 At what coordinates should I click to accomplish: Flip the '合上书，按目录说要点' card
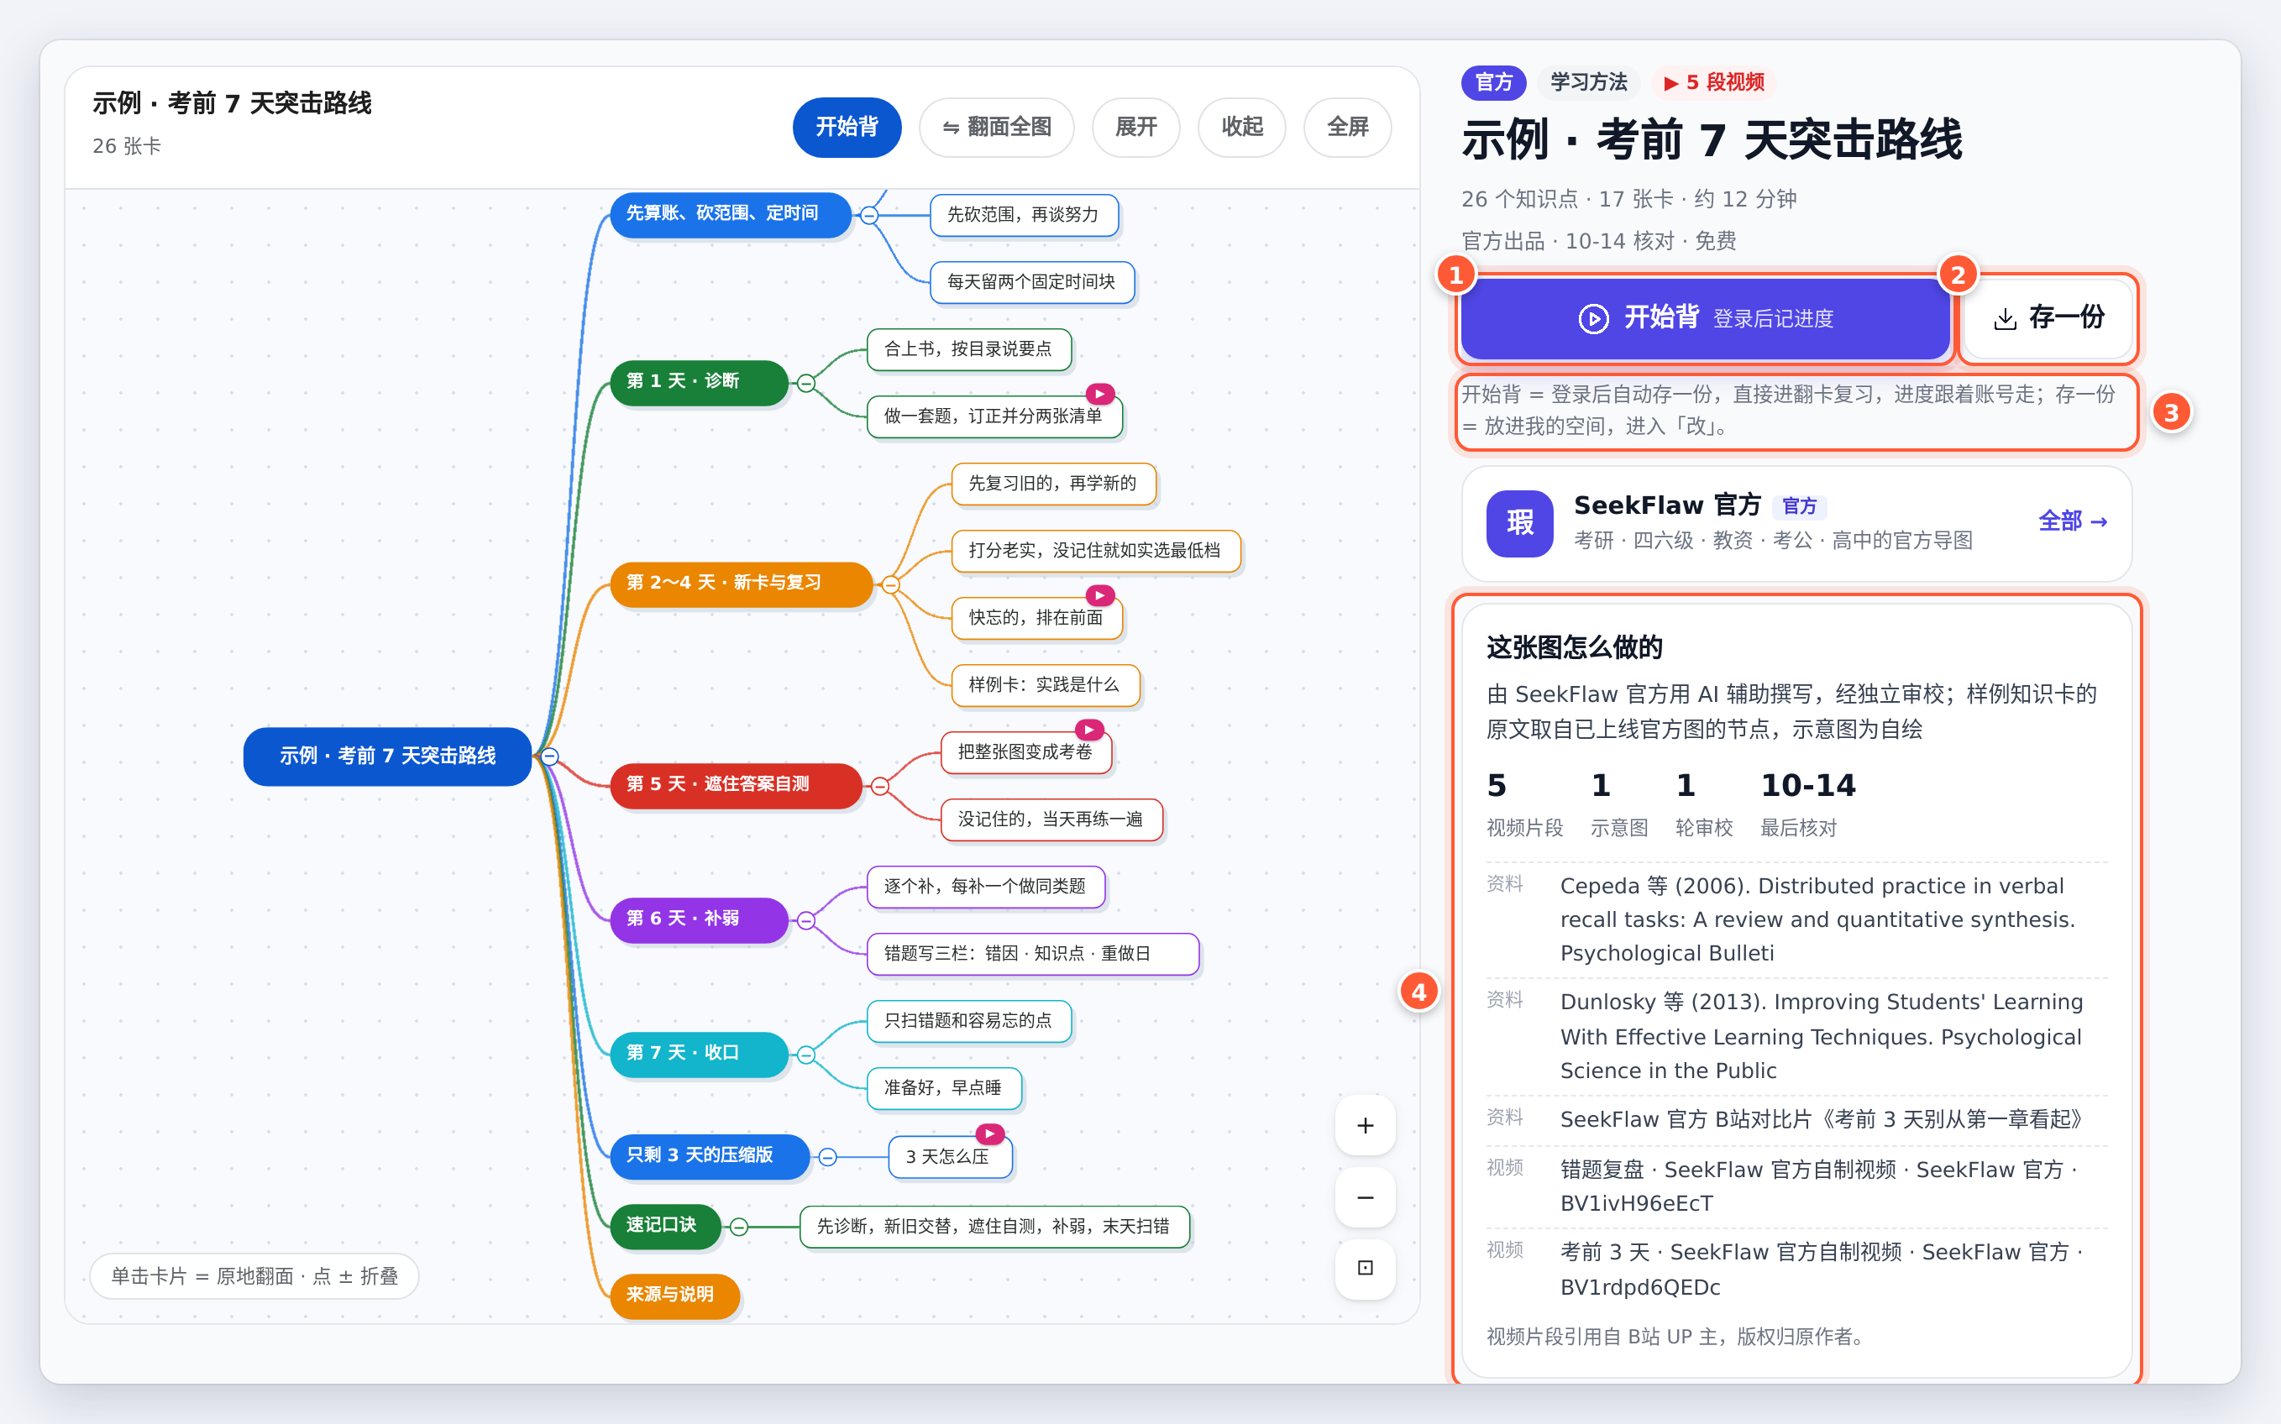(968, 349)
